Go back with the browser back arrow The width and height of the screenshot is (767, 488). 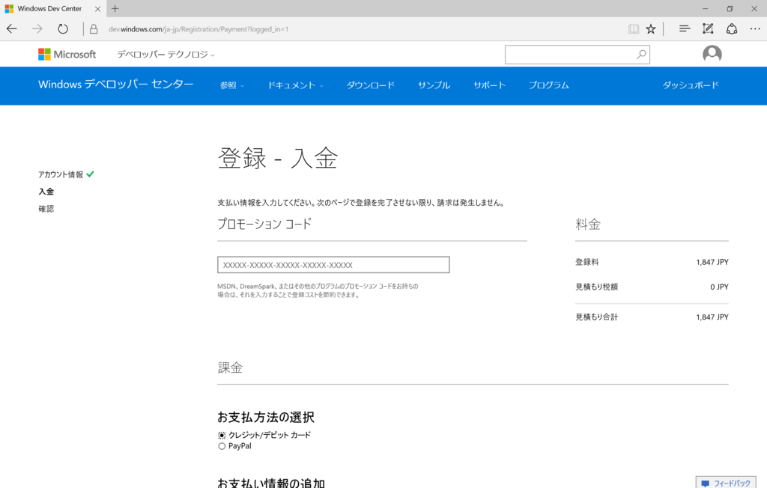pos(12,29)
